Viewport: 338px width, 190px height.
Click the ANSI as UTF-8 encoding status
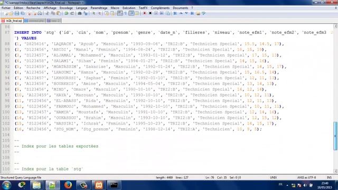click(x=306, y=177)
